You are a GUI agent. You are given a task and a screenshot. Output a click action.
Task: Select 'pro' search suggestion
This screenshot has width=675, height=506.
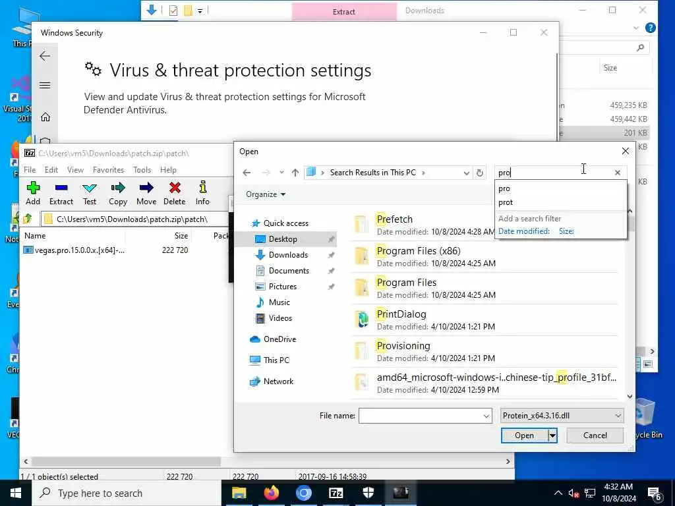[561, 188]
